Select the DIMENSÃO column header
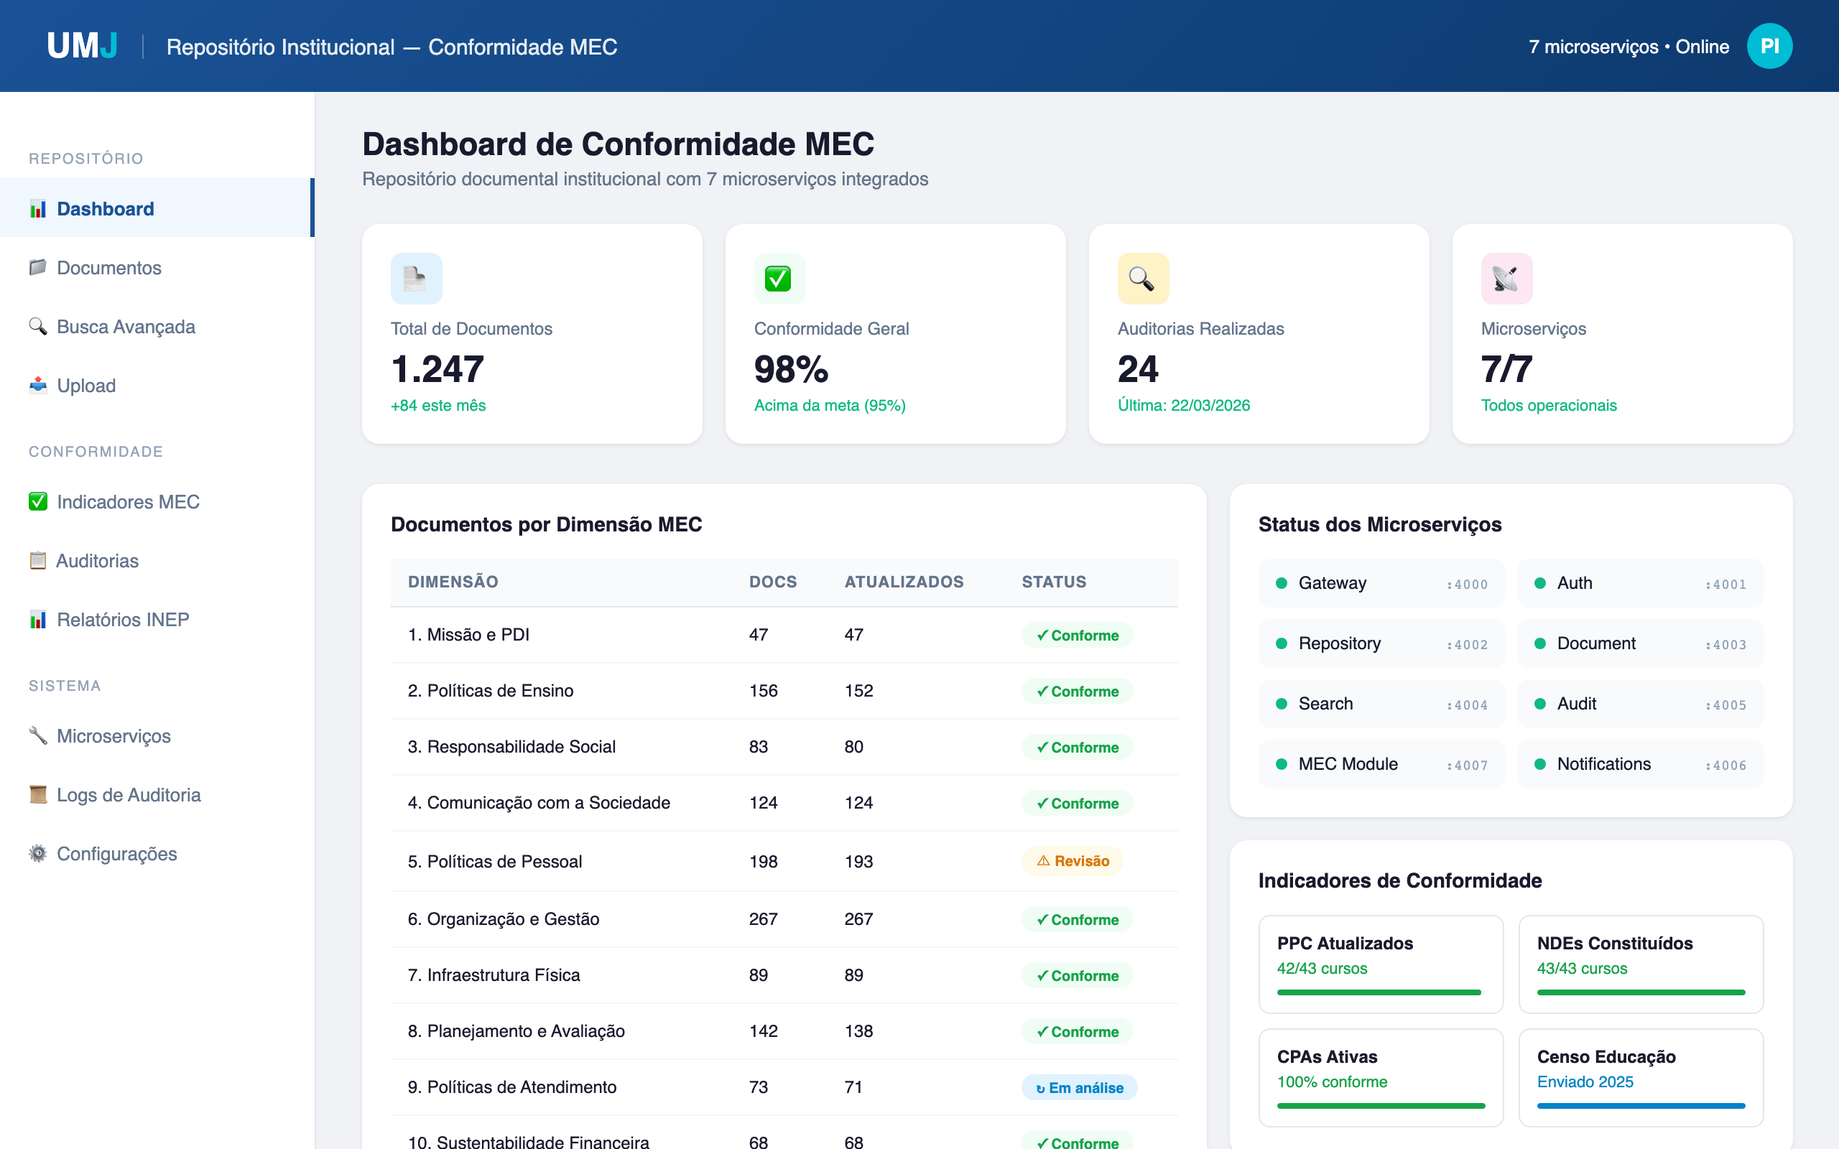This screenshot has width=1839, height=1149. point(452,582)
